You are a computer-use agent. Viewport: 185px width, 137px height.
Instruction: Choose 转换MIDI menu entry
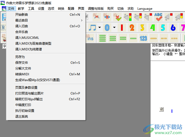pos(46,74)
